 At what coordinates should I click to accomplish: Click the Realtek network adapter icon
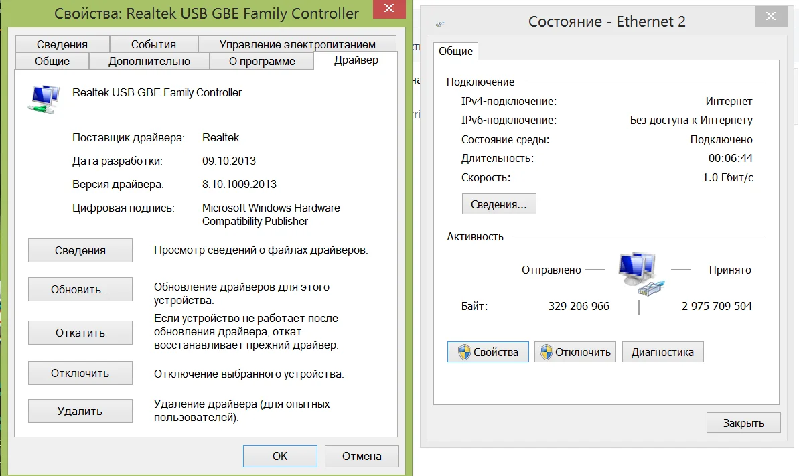[x=44, y=99]
